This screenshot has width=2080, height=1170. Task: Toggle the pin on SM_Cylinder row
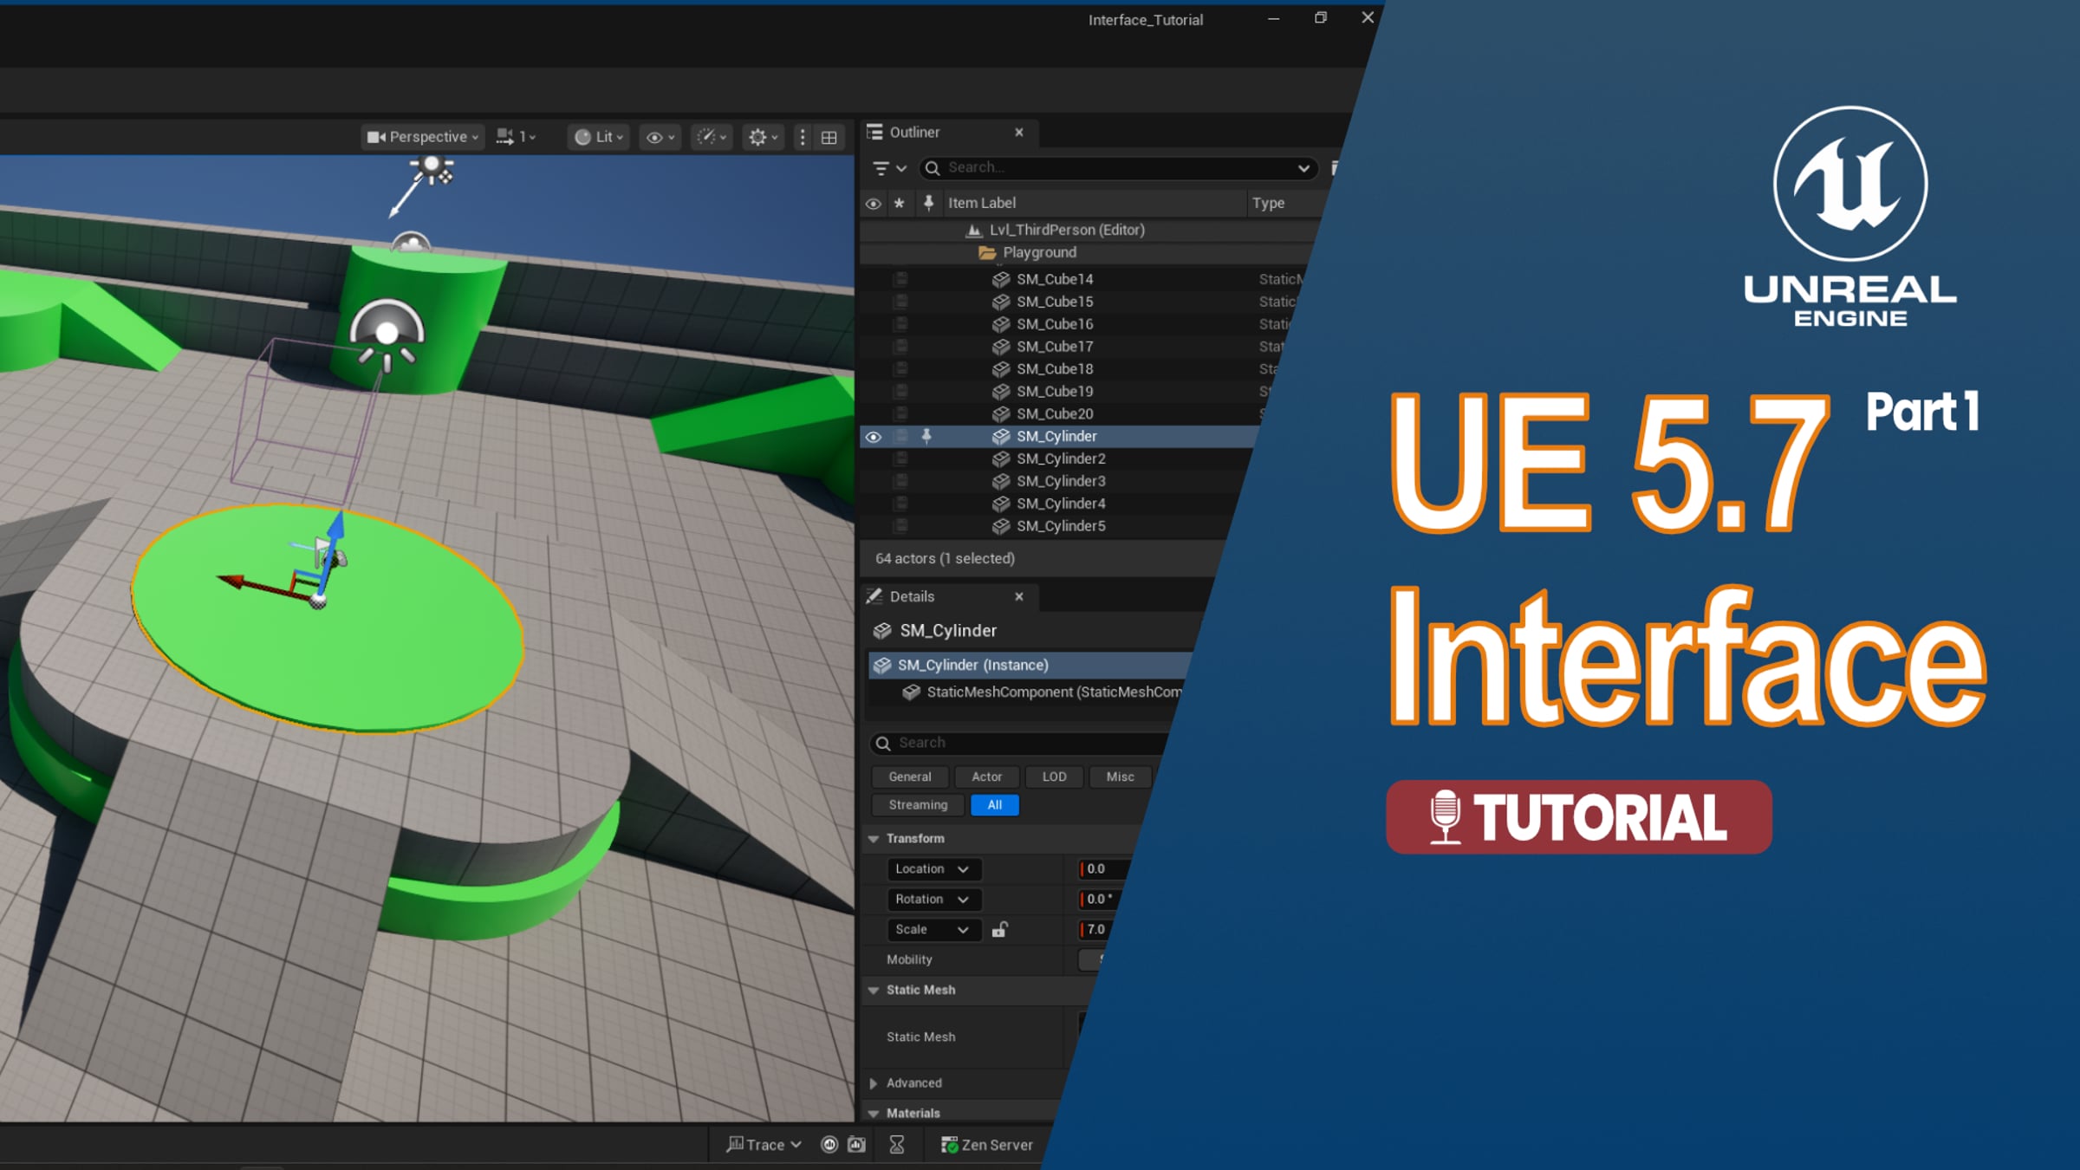[926, 437]
